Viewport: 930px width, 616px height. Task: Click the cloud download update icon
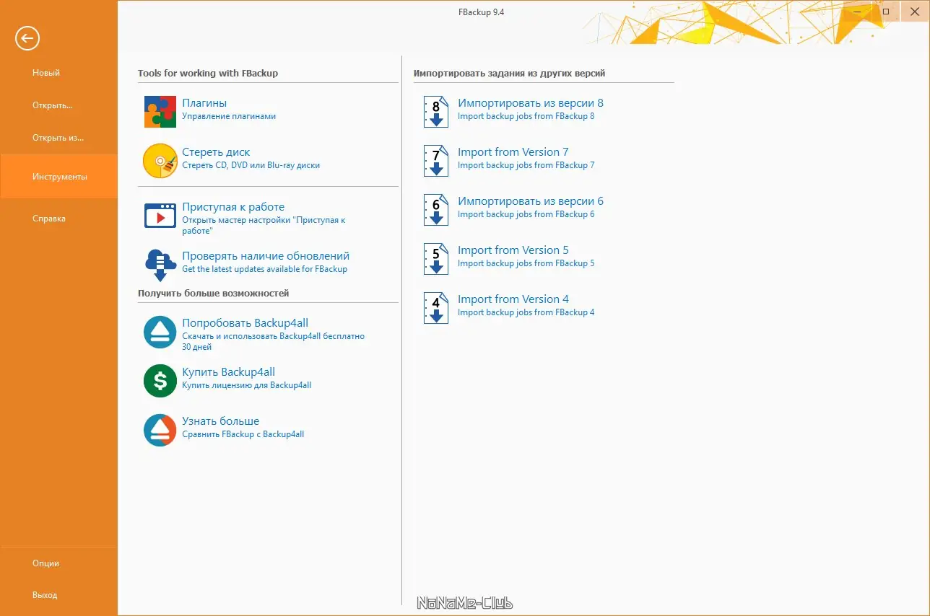(160, 265)
